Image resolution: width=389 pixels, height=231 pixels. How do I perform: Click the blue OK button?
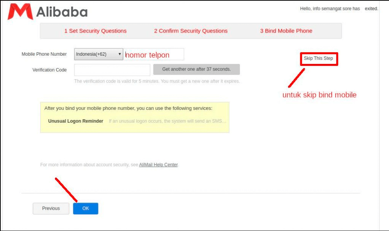tap(85, 208)
